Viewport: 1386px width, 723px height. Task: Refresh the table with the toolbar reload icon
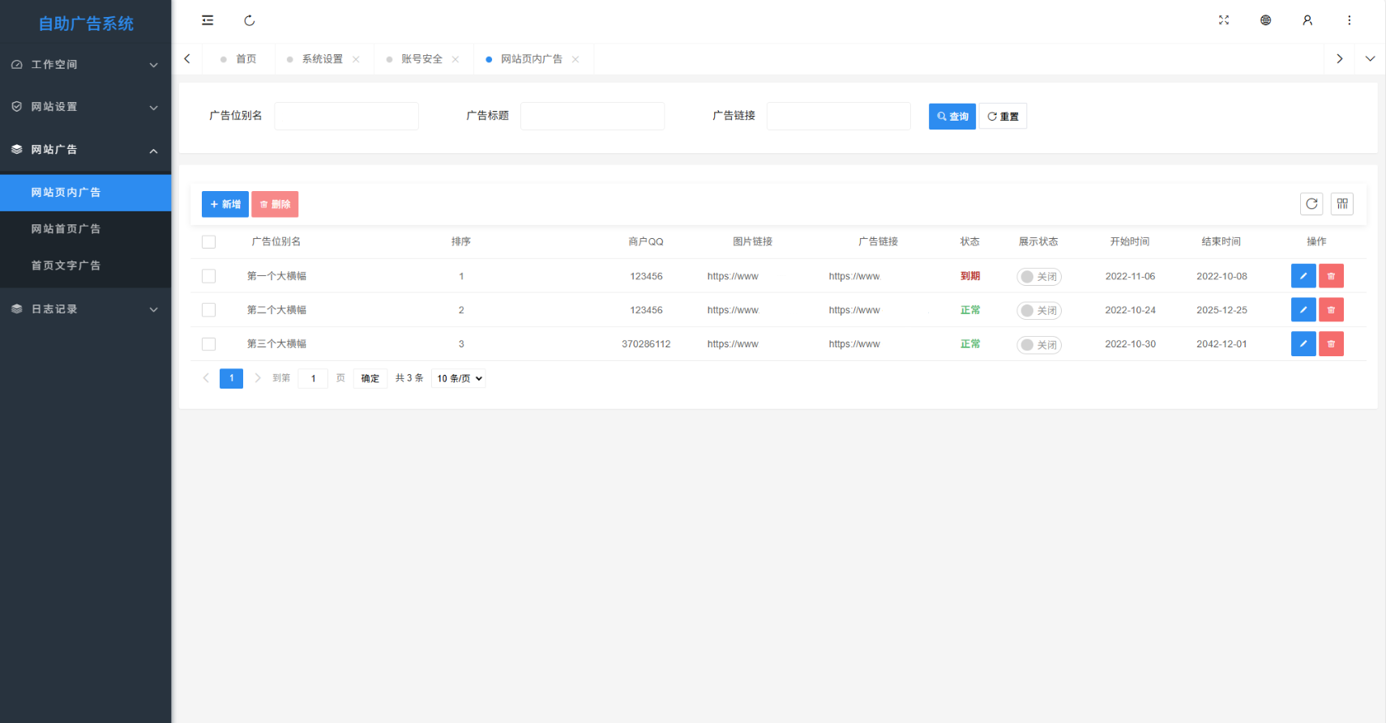1311,204
